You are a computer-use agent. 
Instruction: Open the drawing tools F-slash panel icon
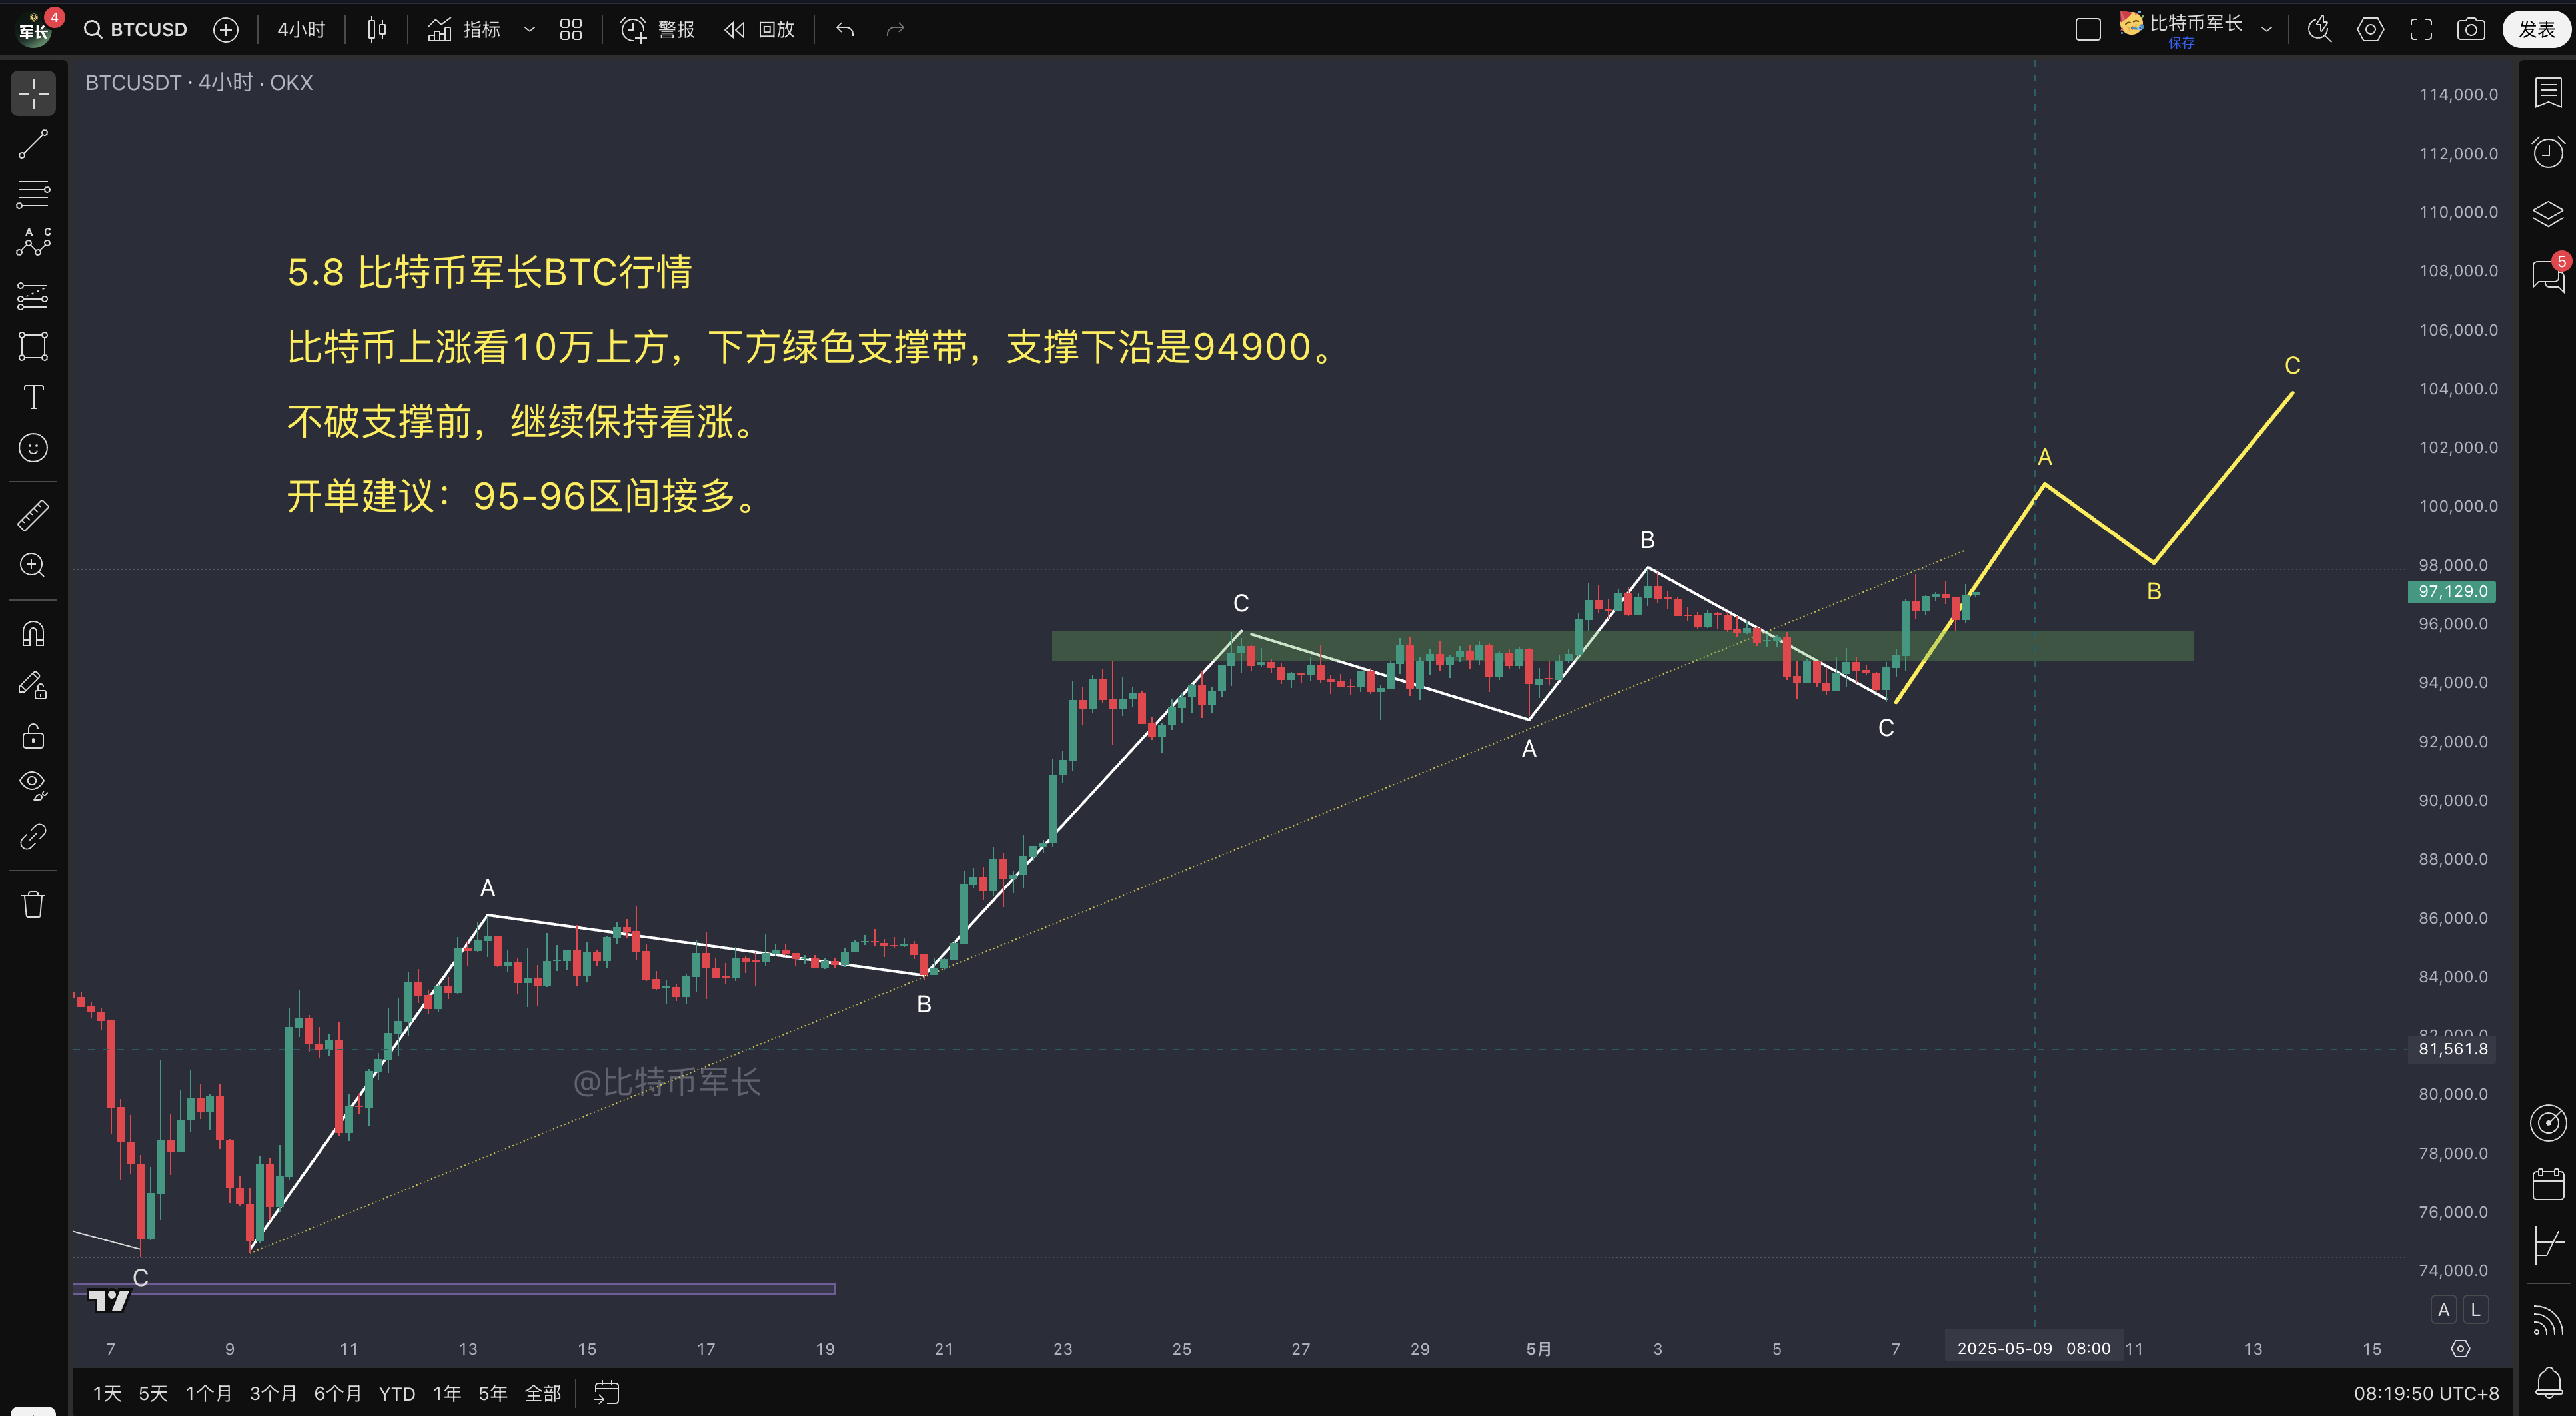(x=2548, y=1244)
